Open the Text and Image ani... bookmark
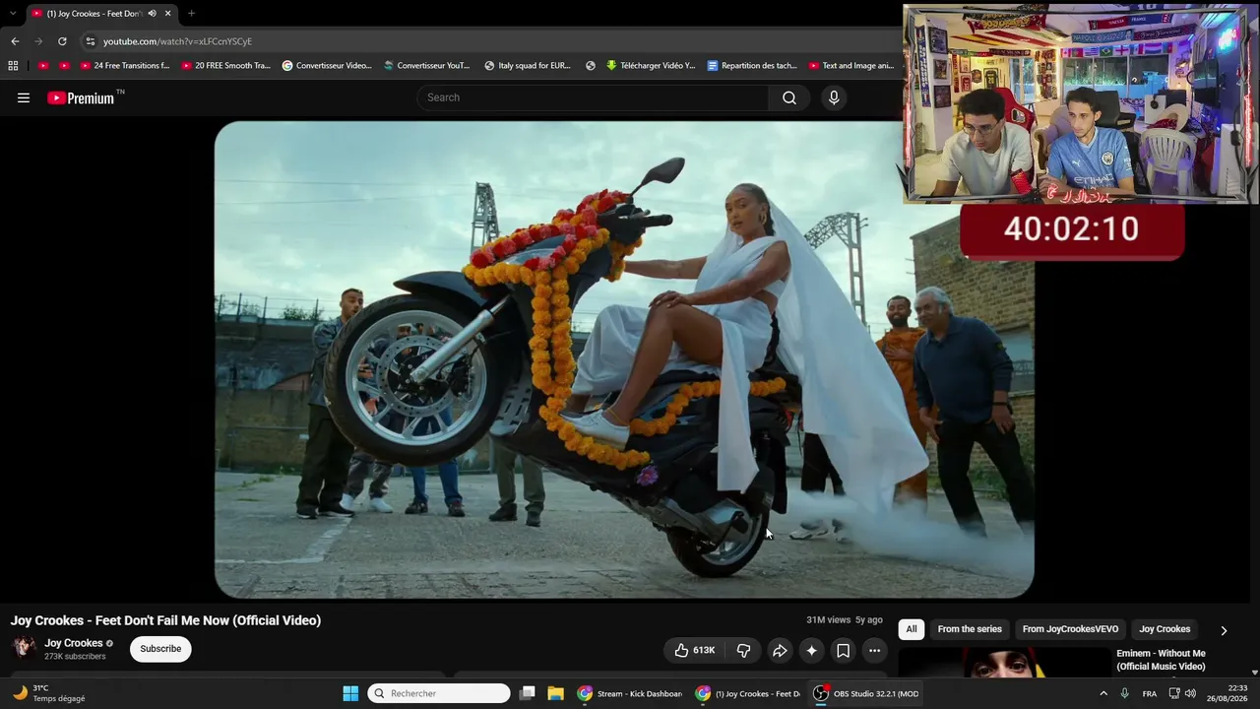This screenshot has width=1260, height=709. pyautogui.click(x=851, y=66)
